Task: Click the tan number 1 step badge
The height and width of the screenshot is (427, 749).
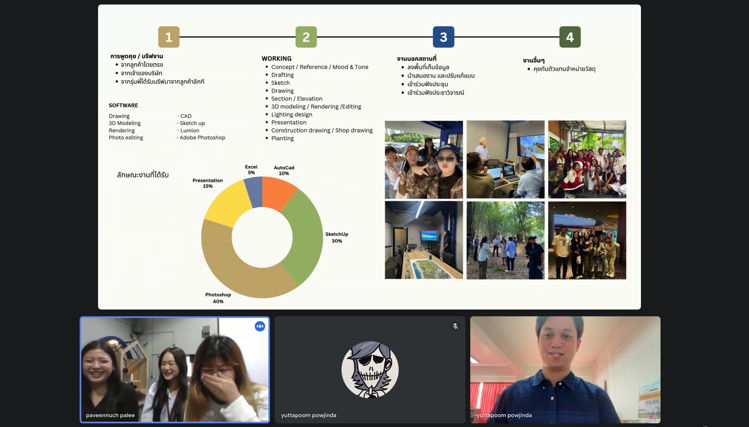Action: point(169,37)
